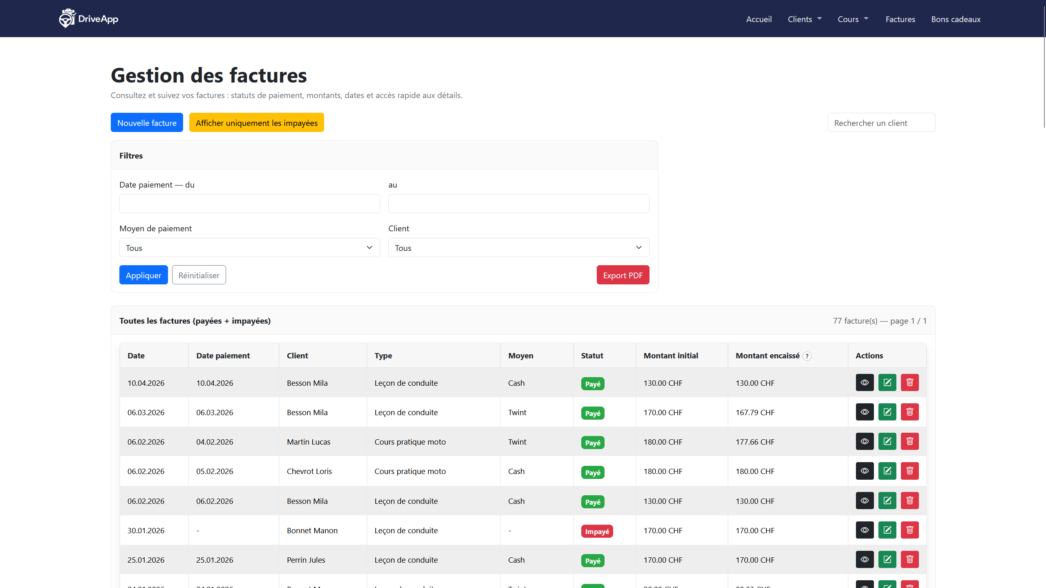Screen dimensions: 1046x588
Task: View the Bonnet Manon invoice details
Action: (x=865, y=530)
